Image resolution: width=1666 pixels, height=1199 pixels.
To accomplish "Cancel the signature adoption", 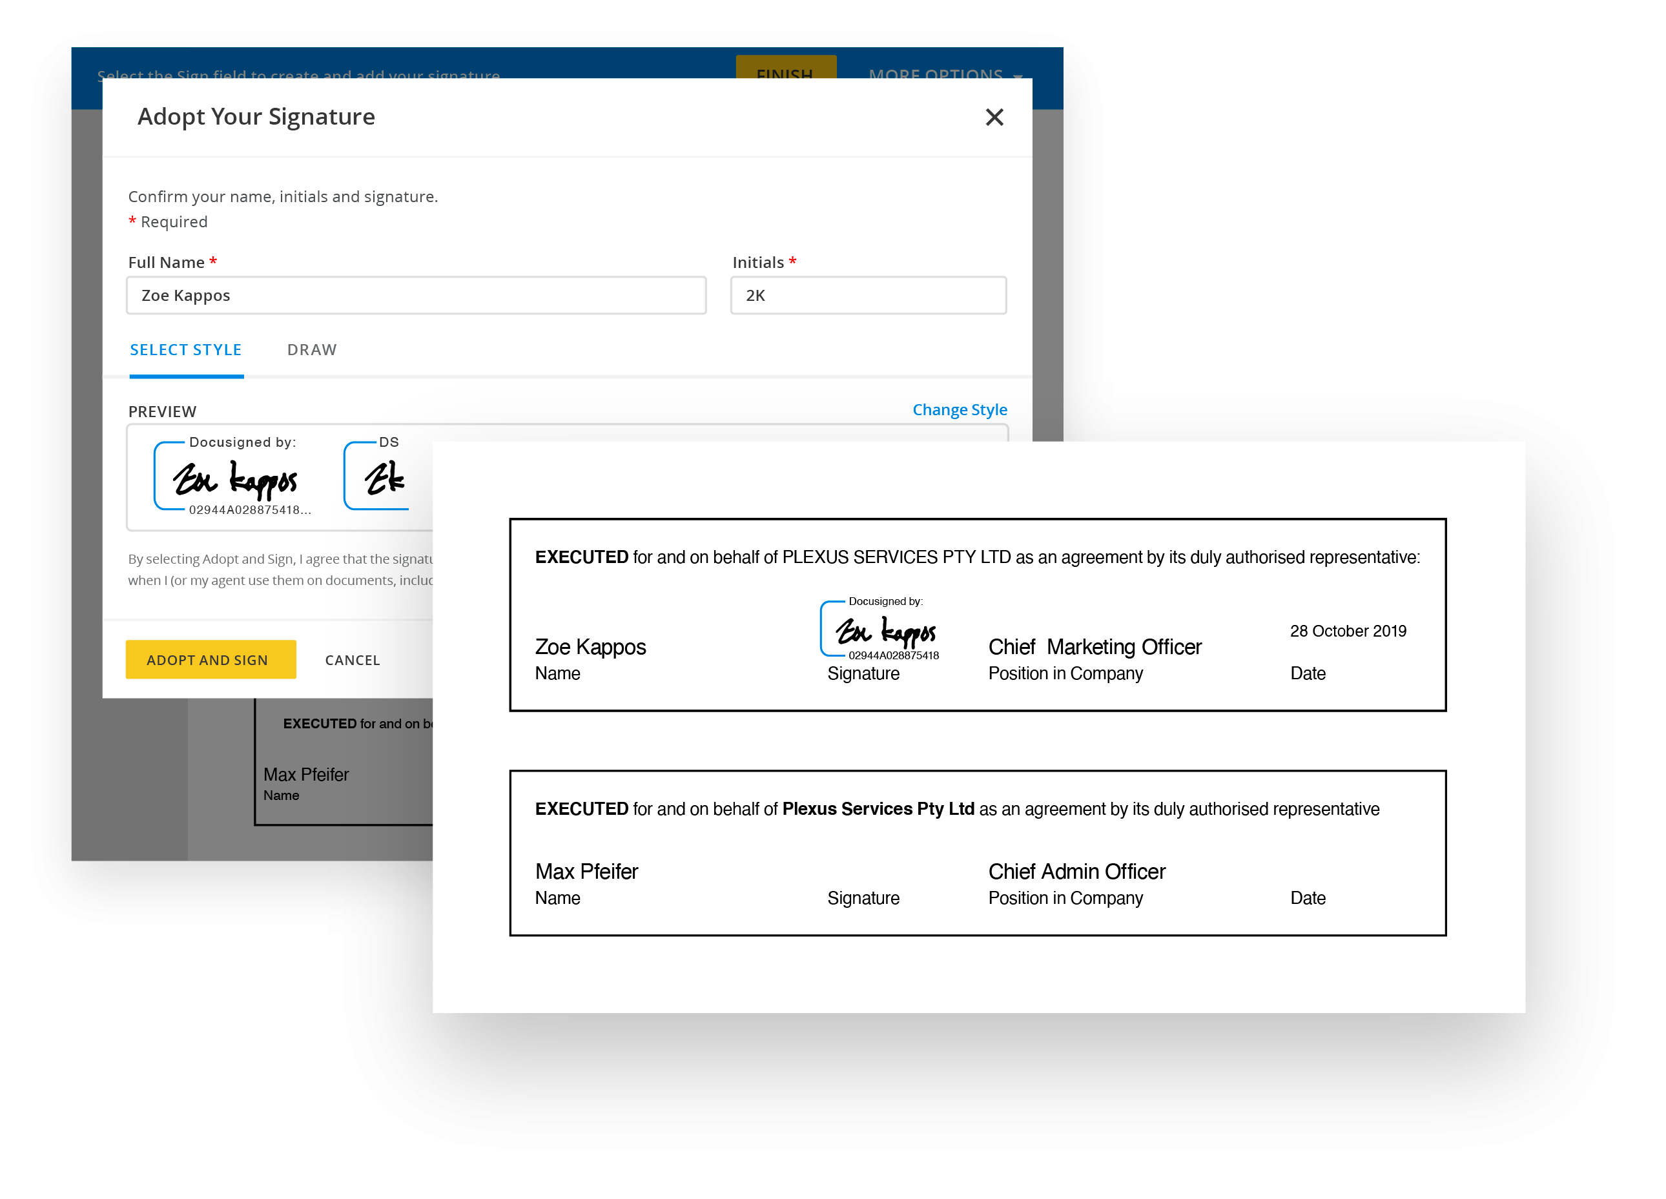I will 353,660.
